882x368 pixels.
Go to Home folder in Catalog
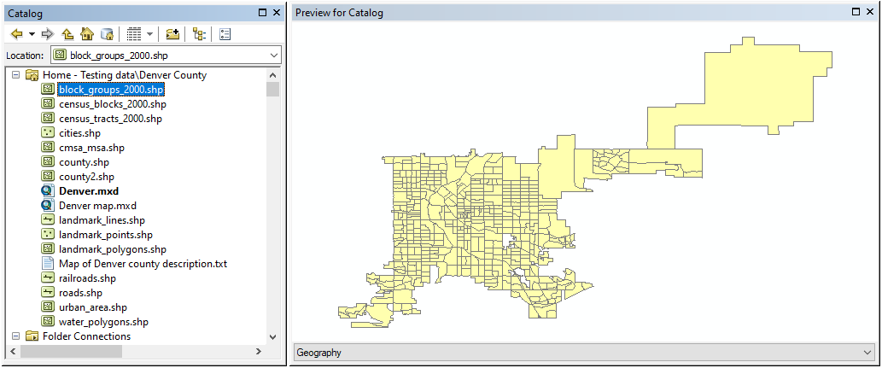86,34
